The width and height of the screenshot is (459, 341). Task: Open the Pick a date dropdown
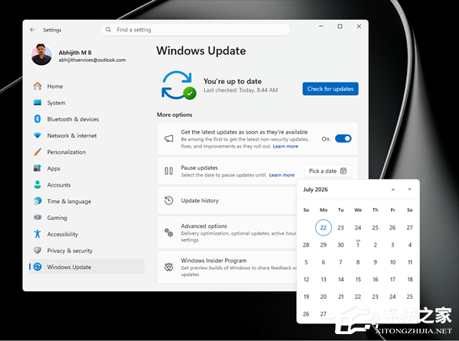click(327, 170)
